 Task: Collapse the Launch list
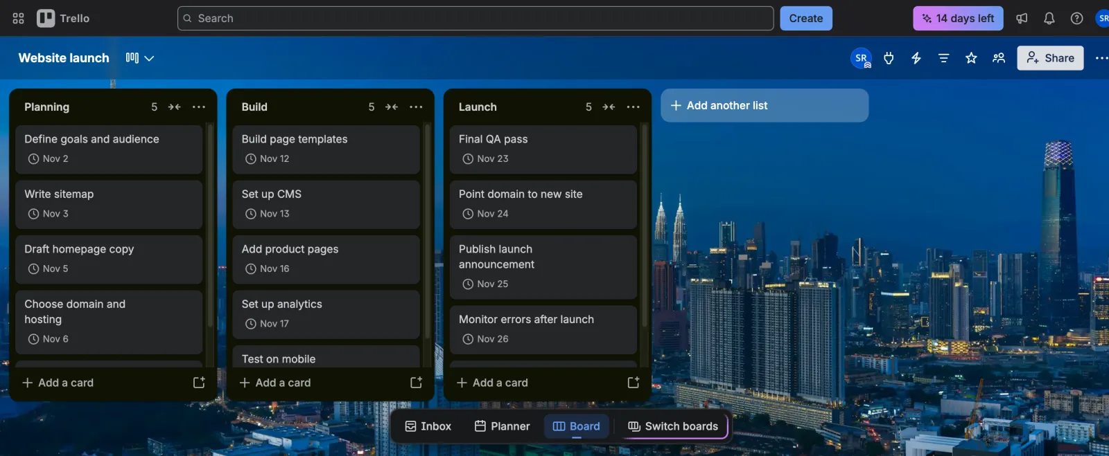point(609,107)
